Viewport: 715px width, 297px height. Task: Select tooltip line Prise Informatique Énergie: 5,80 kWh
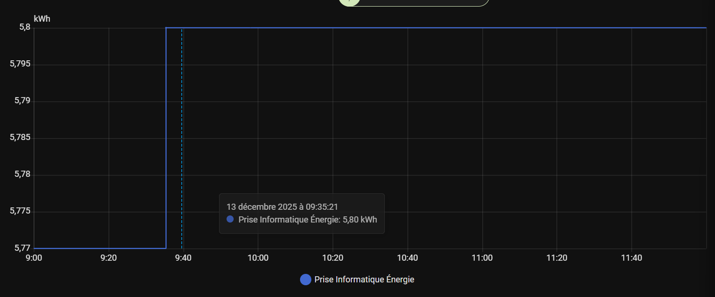308,219
